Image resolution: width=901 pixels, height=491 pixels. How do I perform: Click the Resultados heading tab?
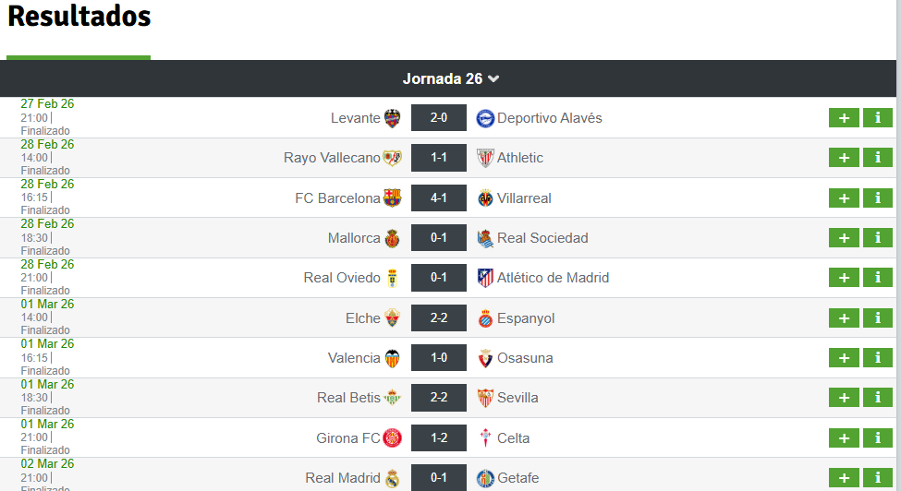click(79, 17)
